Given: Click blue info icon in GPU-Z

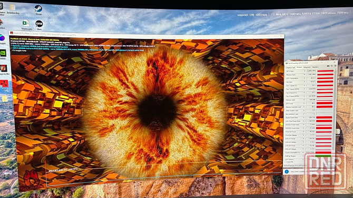Looking at the screenshot, I should tap(287, 172).
